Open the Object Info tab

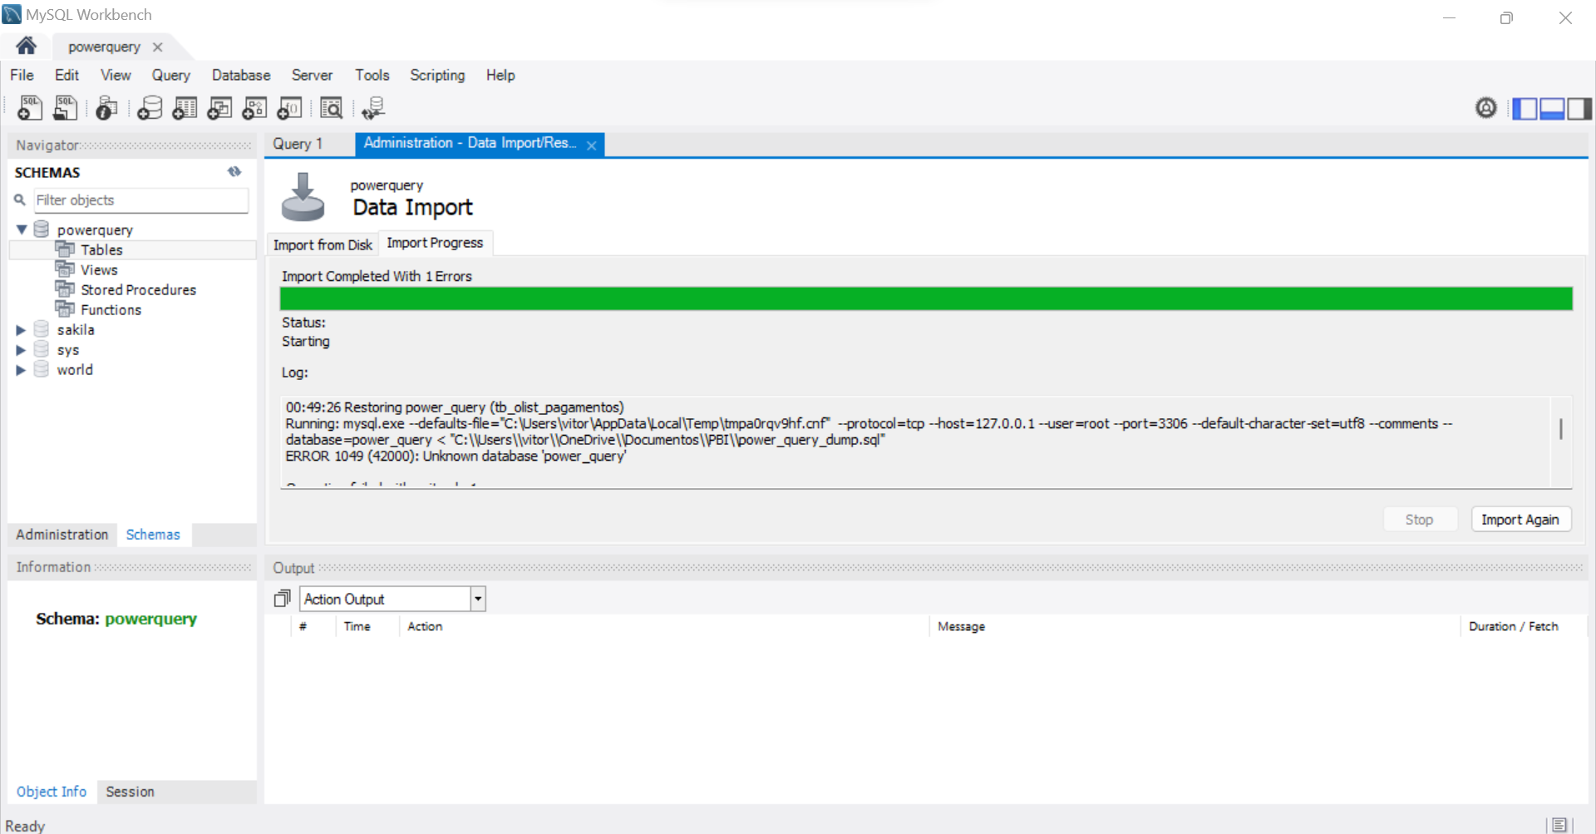pyautogui.click(x=52, y=792)
